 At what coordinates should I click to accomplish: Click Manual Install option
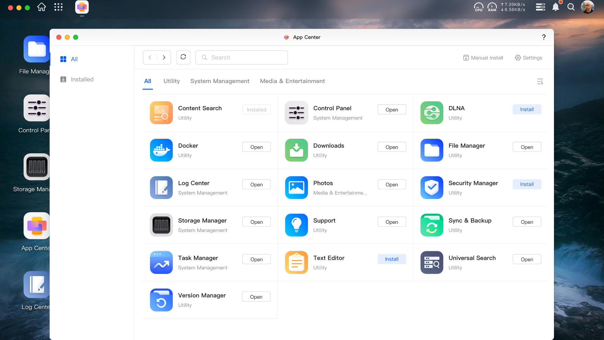pos(483,57)
